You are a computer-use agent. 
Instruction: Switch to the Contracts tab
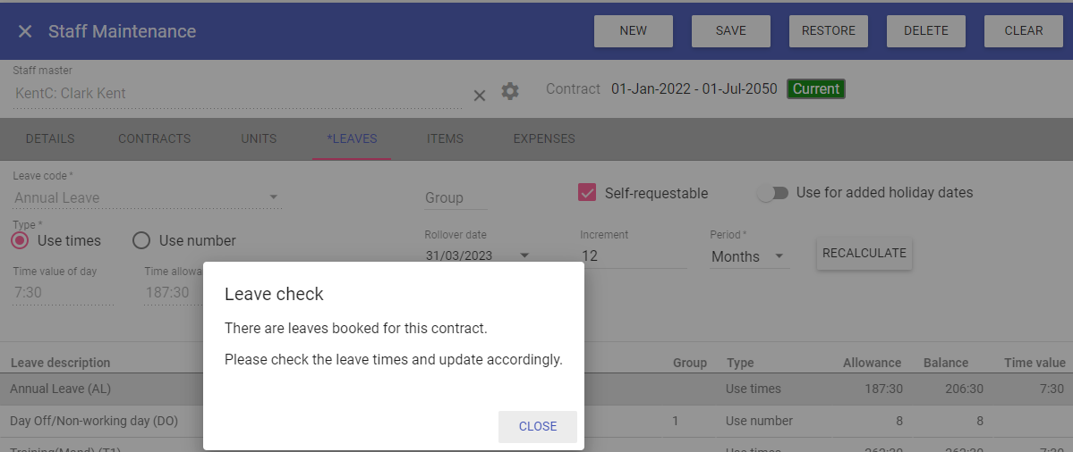click(x=155, y=138)
